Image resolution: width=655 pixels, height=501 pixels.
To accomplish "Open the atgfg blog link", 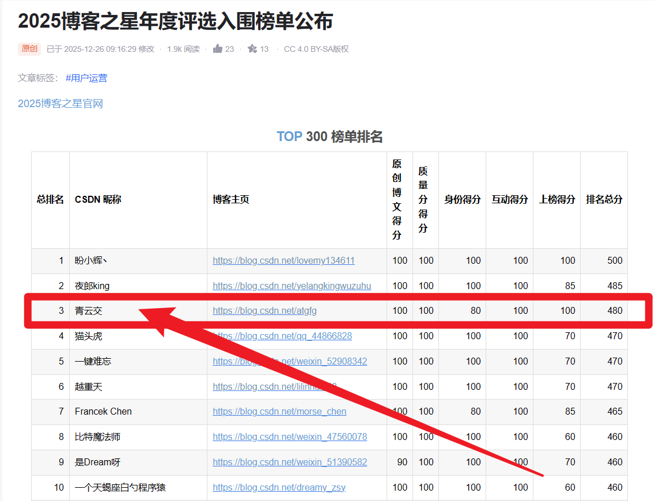I will 264,310.
